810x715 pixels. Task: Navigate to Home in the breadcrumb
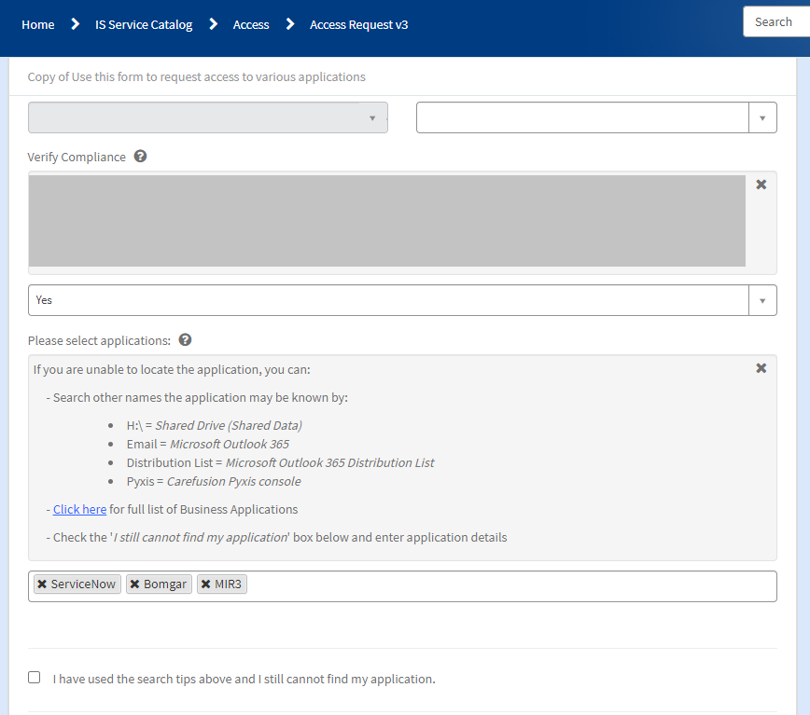point(37,24)
